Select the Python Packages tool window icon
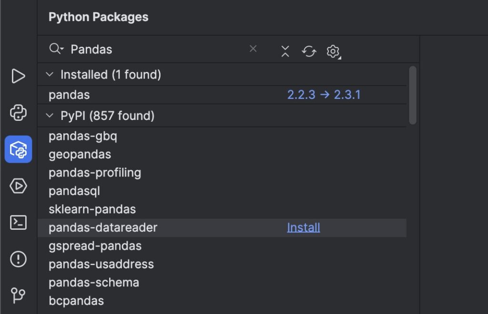 click(18, 149)
